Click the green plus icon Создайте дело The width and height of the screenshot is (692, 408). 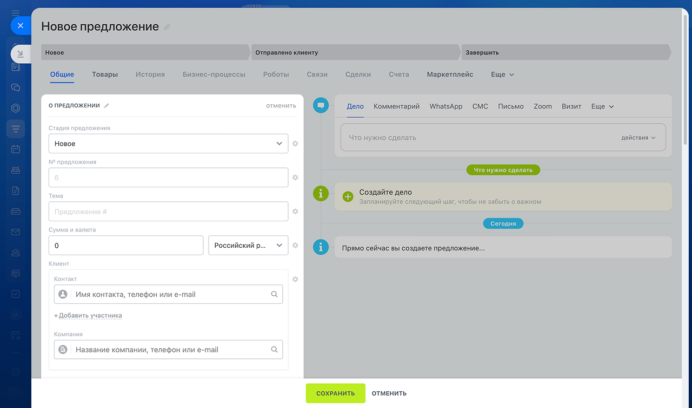tap(348, 196)
